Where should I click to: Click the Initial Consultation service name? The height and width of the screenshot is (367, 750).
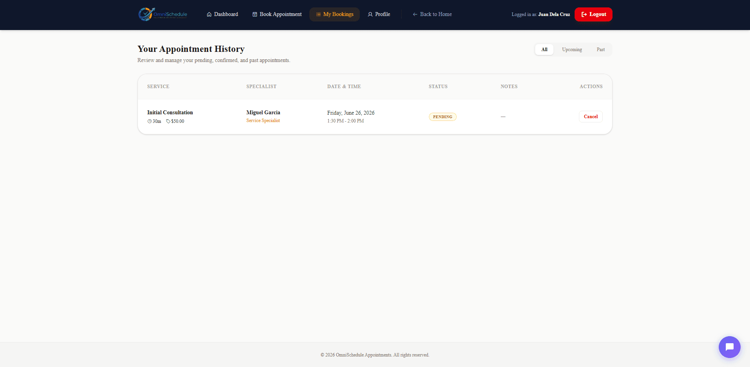pyautogui.click(x=170, y=112)
